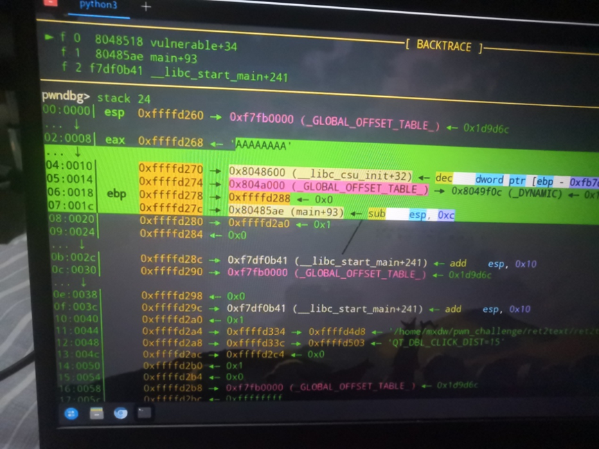Launch the Chromium browser from the taskbar

[x=120, y=413]
